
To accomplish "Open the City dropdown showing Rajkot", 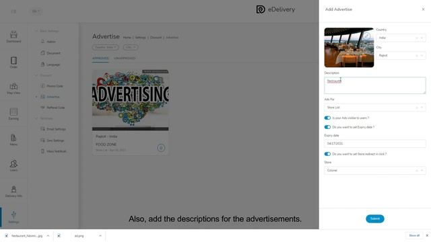I will point(401,55).
